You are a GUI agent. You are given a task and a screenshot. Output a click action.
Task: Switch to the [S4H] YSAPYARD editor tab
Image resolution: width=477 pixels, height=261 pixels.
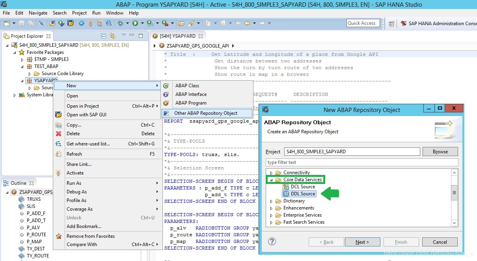[x=177, y=36]
